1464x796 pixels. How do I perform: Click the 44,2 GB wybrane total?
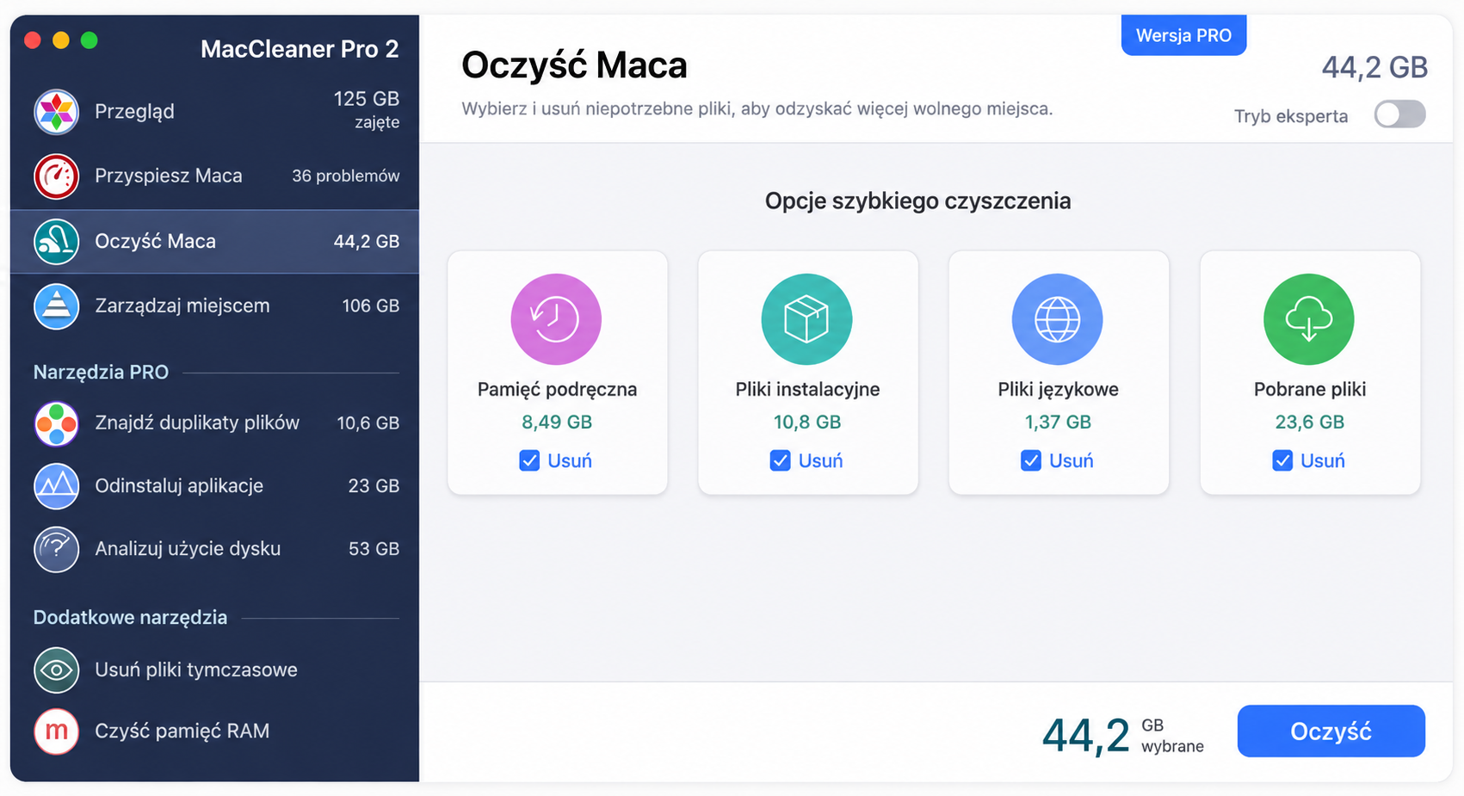point(1123,736)
